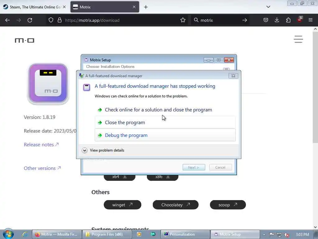Open the website hamburger menu

[298, 39]
